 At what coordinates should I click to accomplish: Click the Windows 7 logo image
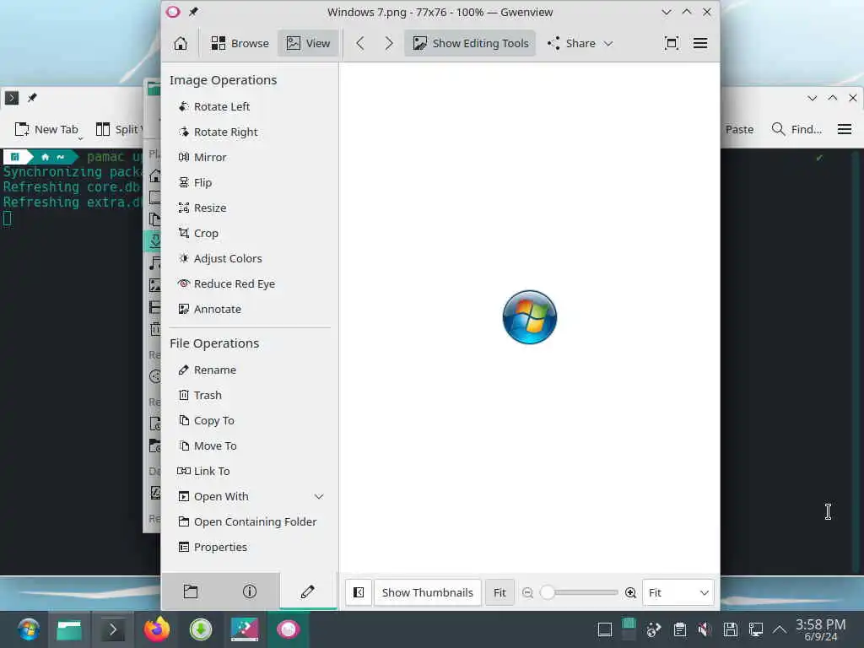(x=530, y=317)
